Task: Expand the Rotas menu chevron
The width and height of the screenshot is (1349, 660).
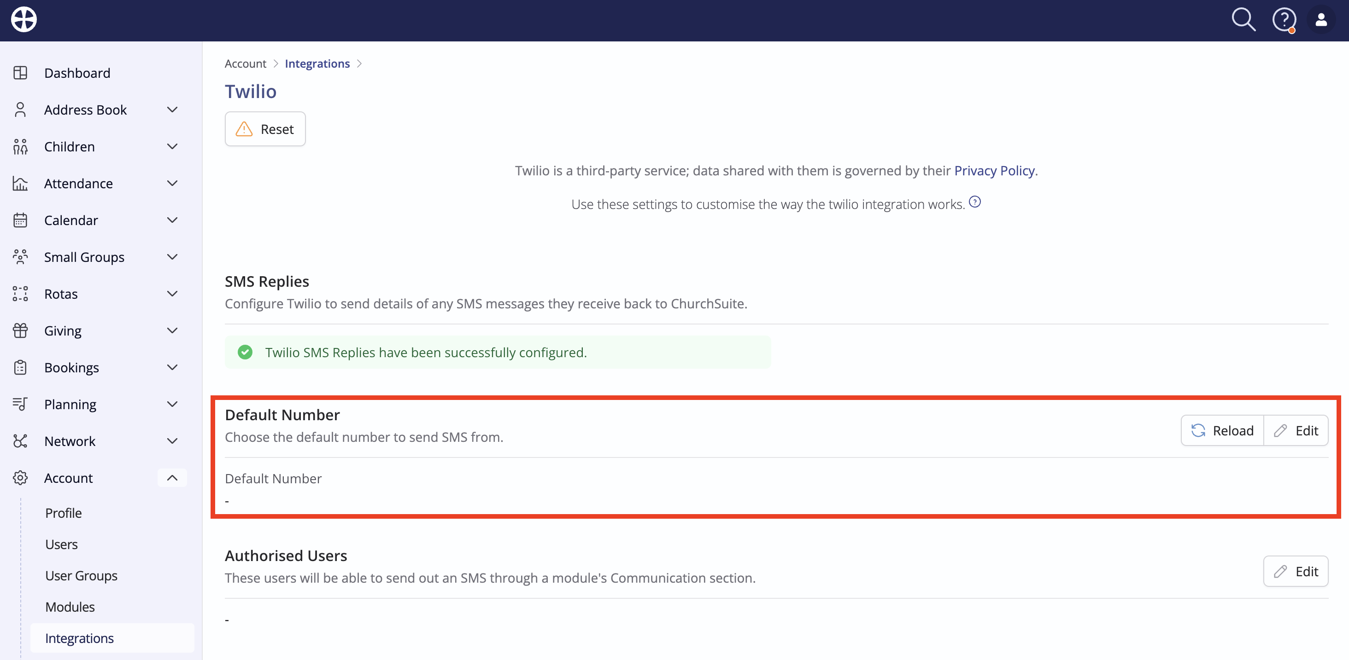Action: pos(172,294)
